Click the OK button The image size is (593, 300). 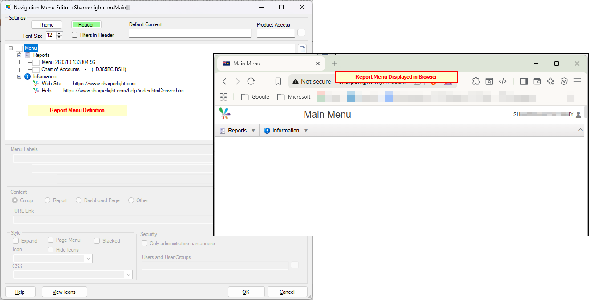click(246, 292)
